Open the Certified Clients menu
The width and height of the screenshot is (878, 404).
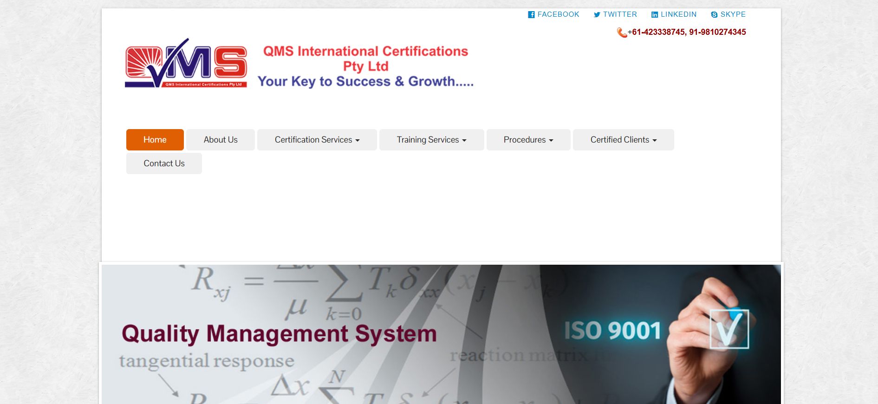pos(624,140)
